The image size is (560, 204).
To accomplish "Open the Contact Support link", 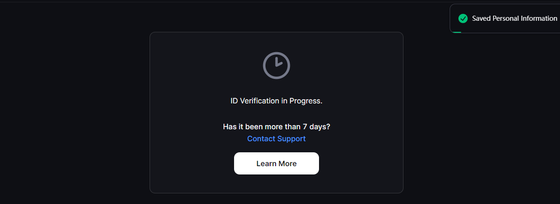I will pyautogui.click(x=276, y=138).
